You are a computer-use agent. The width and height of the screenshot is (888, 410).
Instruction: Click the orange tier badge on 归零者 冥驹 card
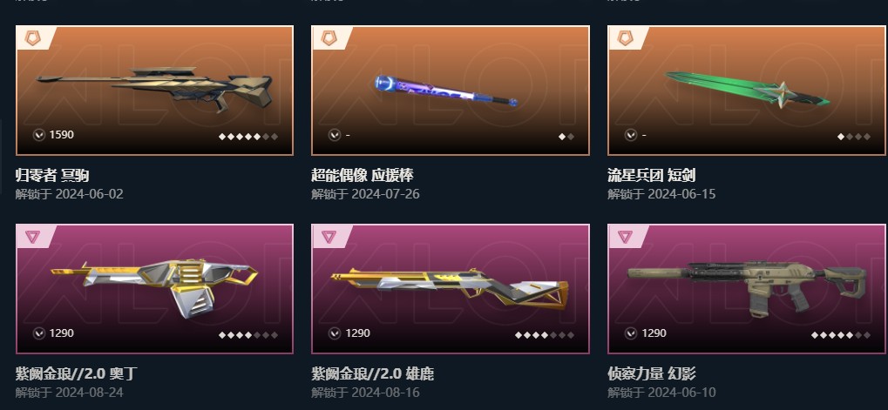coord(33,38)
